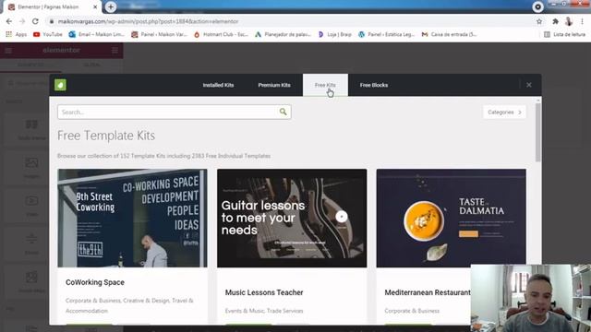Click the Music Lessons Teacher title
Screen dimensions: 591x332
pyautogui.click(x=264, y=292)
